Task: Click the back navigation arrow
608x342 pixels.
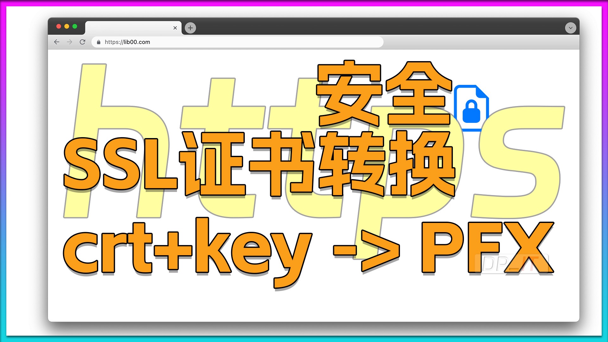Action: 57,42
